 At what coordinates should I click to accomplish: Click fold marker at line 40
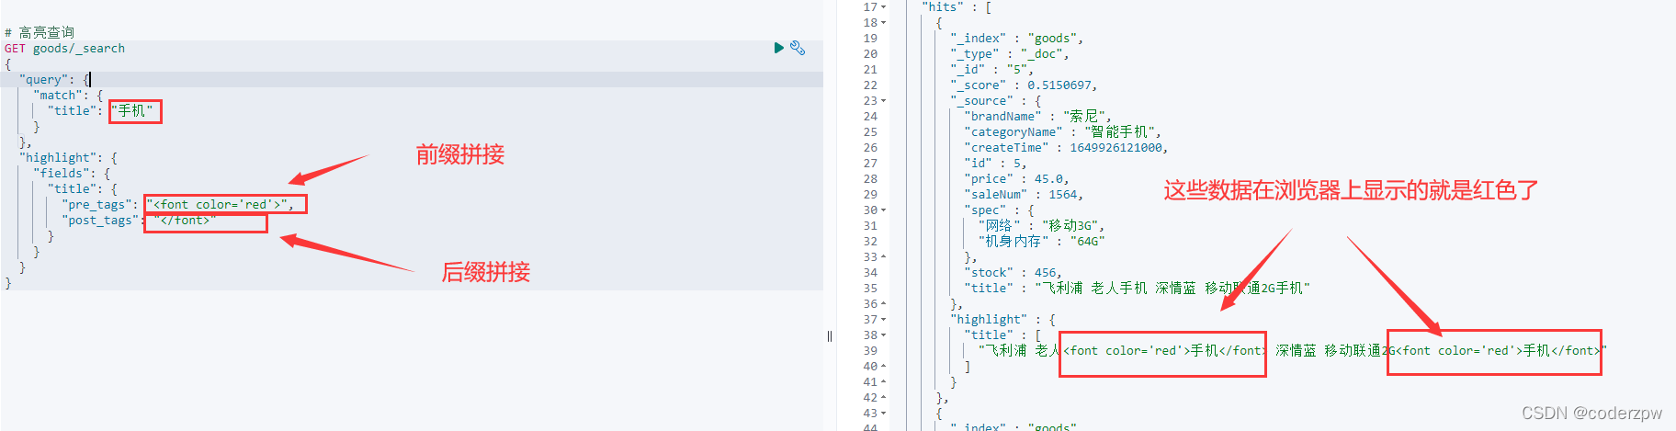pyautogui.click(x=884, y=367)
